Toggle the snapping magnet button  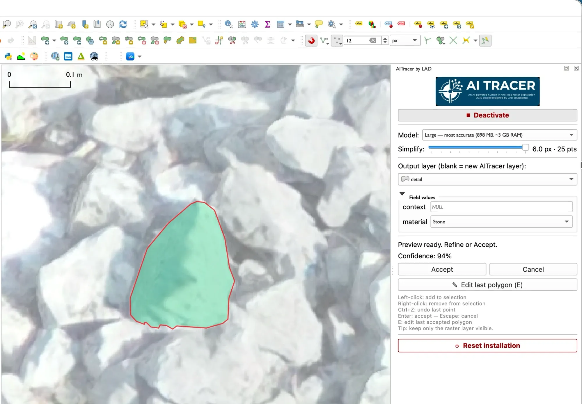point(311,40)
